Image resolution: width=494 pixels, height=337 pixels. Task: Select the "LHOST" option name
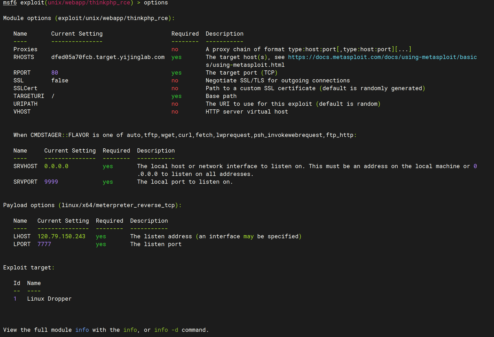(x=22, y=236)
